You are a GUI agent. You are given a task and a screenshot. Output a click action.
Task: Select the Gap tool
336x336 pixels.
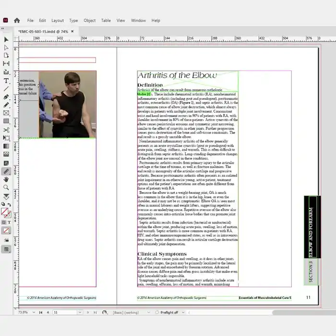(6, 63)
